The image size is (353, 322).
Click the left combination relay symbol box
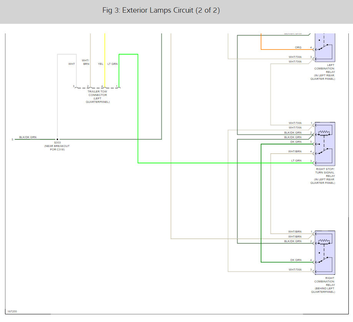tap(325, 48)
